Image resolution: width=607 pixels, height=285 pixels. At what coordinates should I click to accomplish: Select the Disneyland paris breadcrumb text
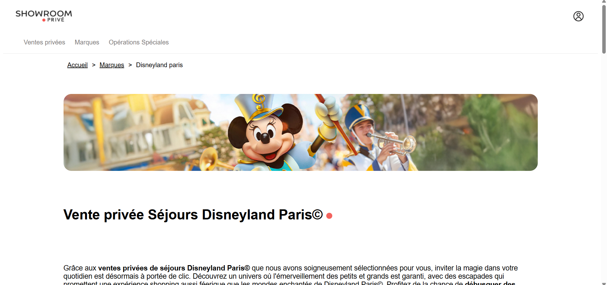pyautogui.click(x=159, y=65)
